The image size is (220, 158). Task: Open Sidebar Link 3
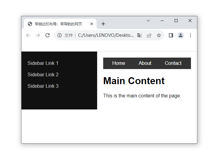(x=43, y=86)
